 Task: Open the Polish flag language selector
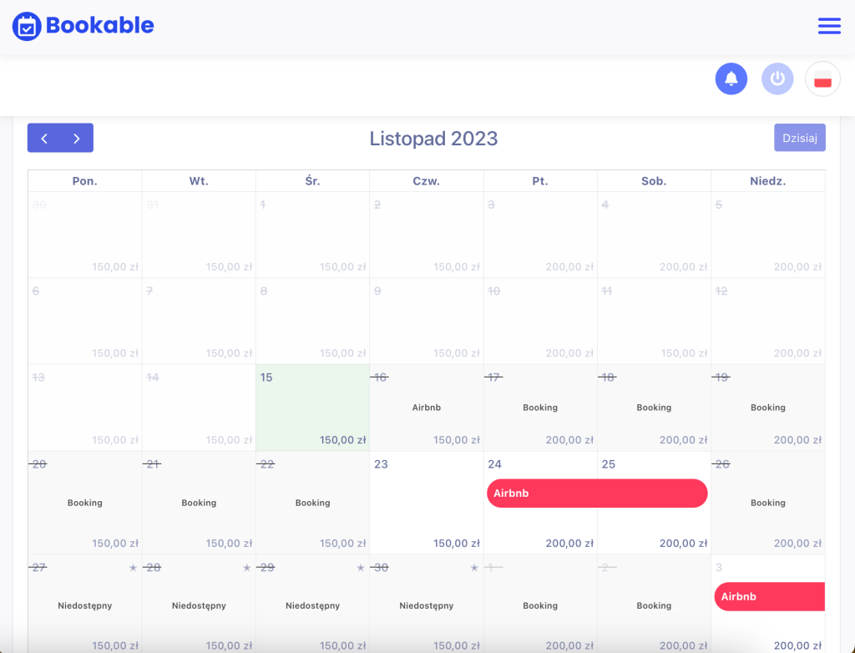click(x=822, y=78)
